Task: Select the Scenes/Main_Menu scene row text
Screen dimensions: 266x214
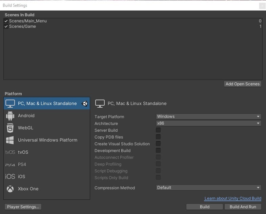Action: tap(28, 21)
